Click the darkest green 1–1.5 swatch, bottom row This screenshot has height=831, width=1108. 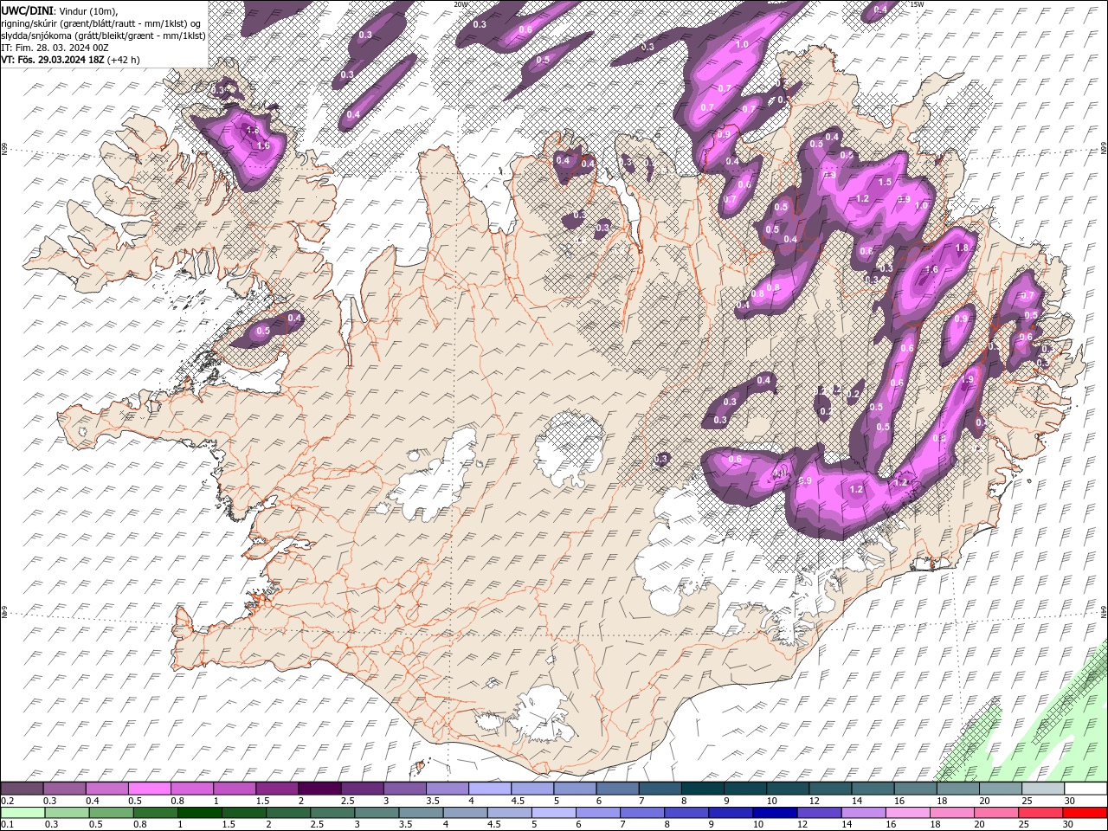[x=199, y=813]
